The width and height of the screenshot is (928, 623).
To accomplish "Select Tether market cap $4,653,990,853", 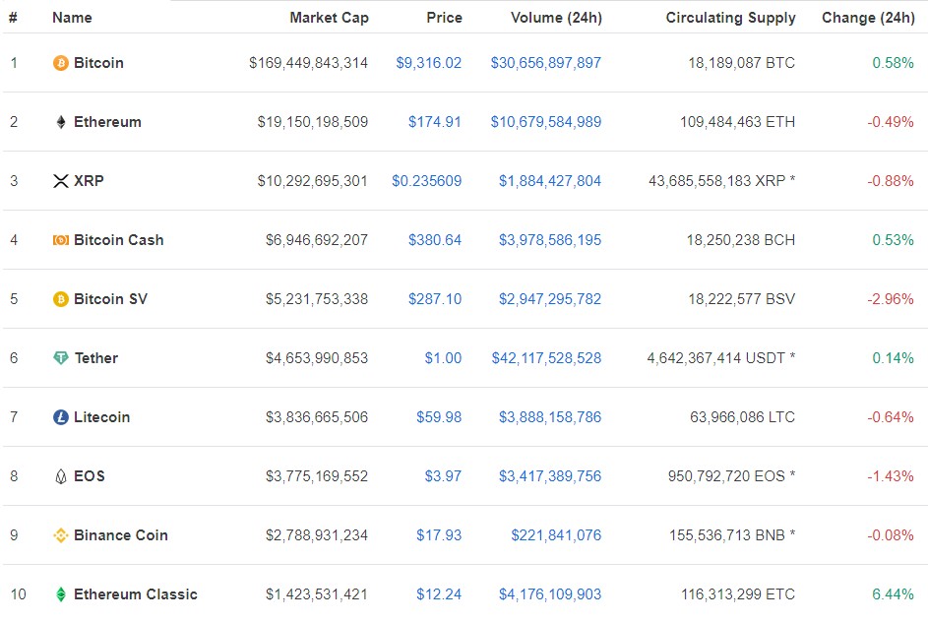I will [x=317, y=358].
